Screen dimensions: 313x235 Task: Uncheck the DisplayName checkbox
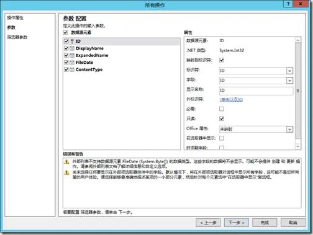(66, 48)
